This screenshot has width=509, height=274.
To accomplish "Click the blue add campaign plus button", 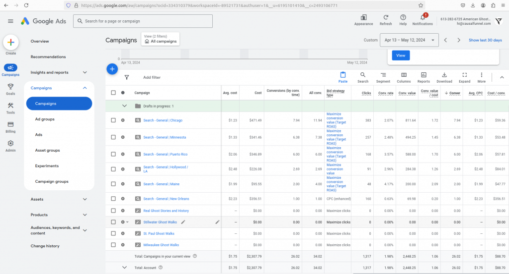I will tap(112, 69).
